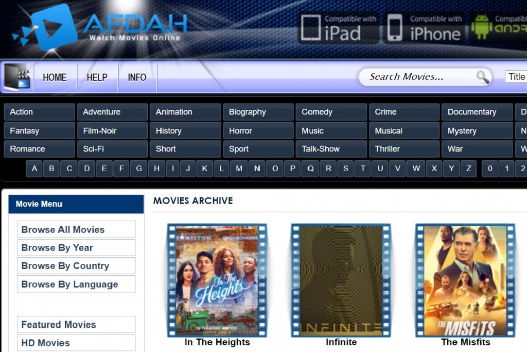This screenshot has height=352, width=527.
Task: Click the magnifying glass search icon
Action: tap(483, 77)
